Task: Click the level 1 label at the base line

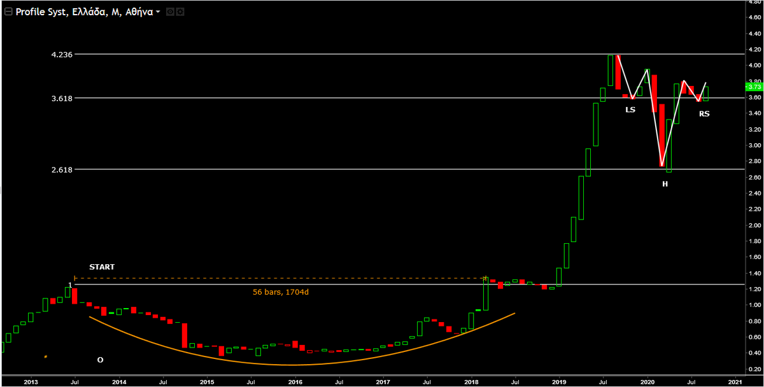Action: (70, 285)
